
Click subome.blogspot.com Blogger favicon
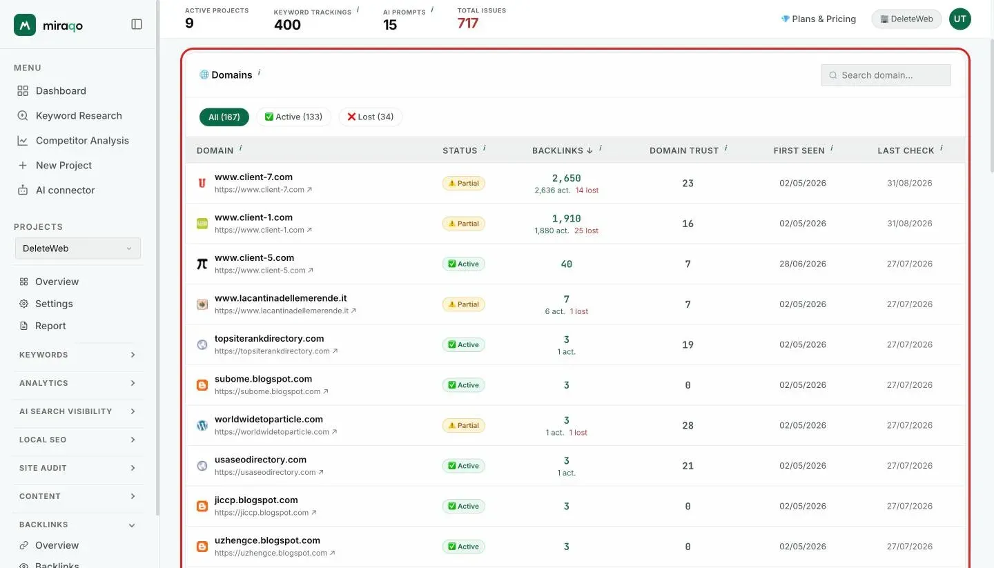coord(202,385)
